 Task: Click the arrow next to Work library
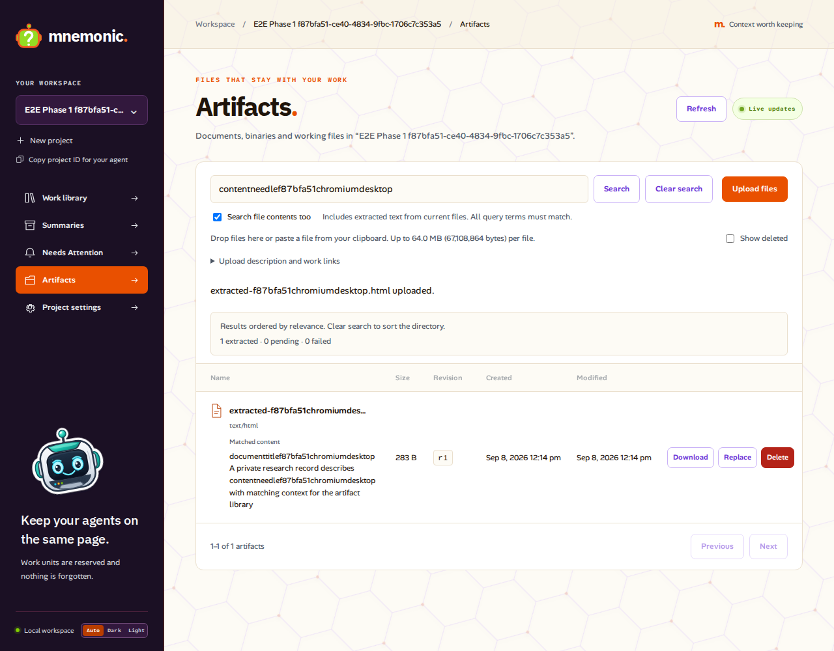tap(134, 198)
